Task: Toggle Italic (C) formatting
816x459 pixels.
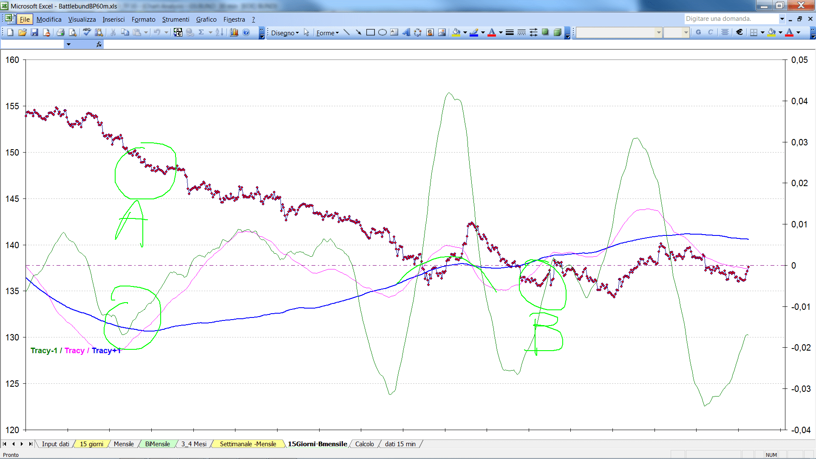Action: [710, 32]
